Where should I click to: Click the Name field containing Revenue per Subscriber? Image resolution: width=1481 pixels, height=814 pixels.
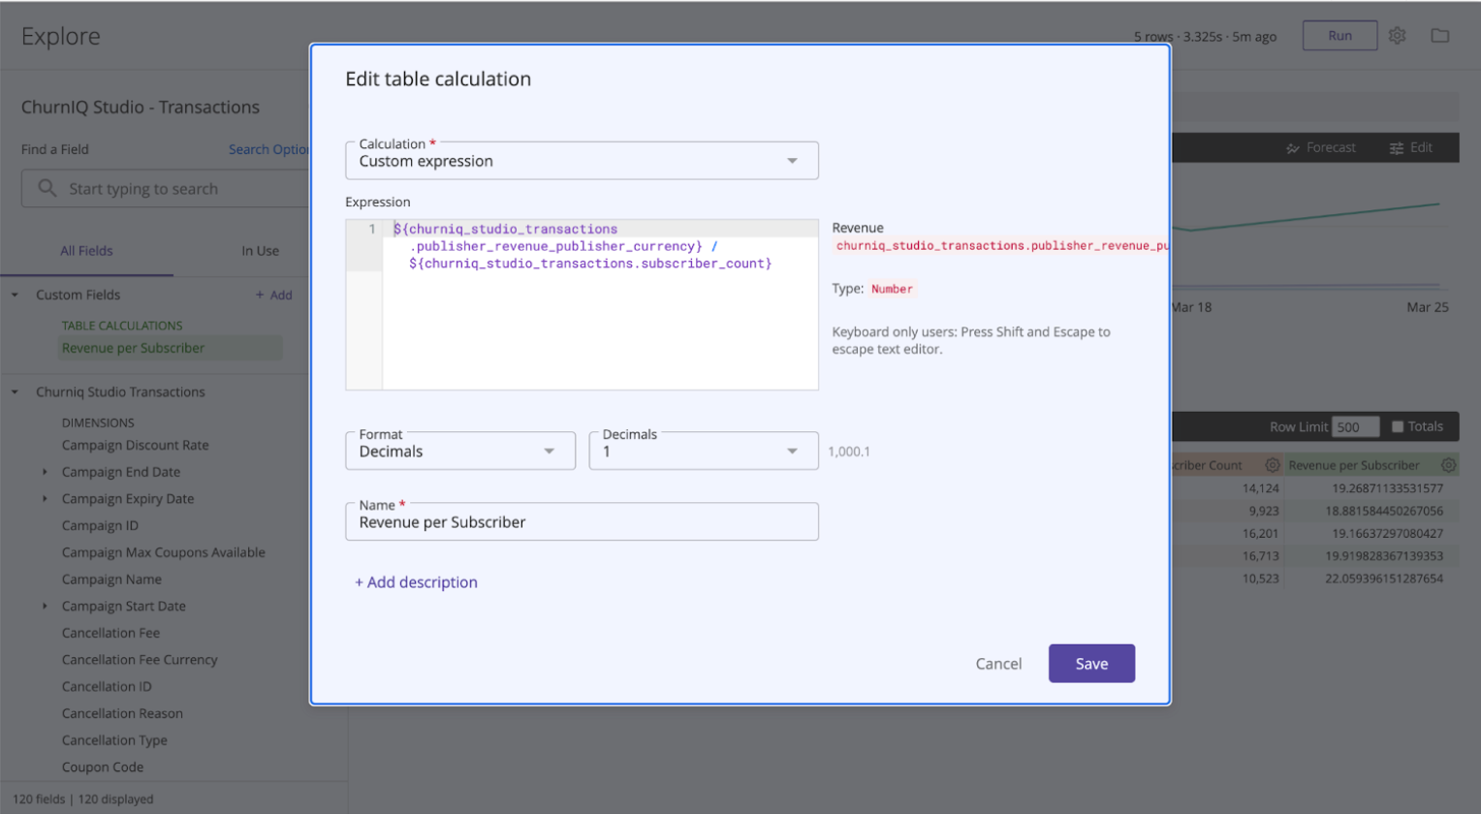point(582,522)
